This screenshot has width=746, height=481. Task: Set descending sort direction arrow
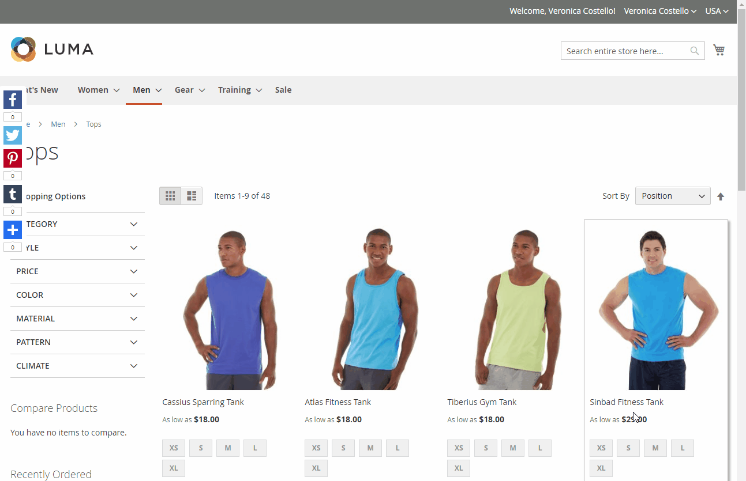[x=721, y=196]
